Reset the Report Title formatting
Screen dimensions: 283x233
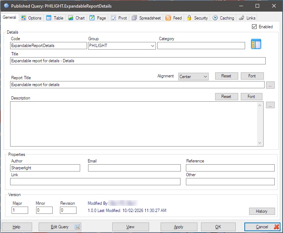click(x=227, y=76)
